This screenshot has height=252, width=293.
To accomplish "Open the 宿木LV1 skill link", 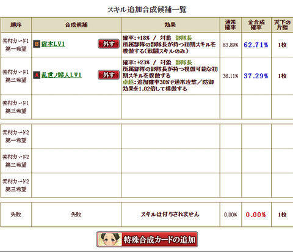I will [x=53, y=44].
